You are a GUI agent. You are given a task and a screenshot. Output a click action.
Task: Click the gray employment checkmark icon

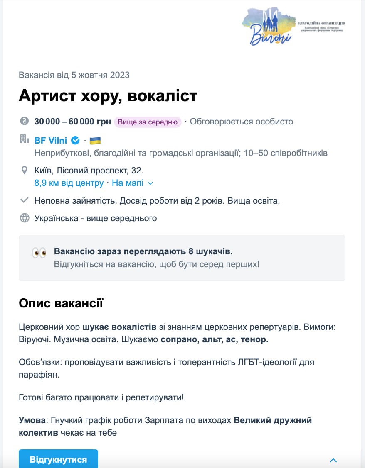25,201
